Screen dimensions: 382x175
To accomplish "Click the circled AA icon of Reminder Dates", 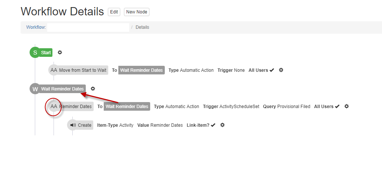I will click(54, 106).
